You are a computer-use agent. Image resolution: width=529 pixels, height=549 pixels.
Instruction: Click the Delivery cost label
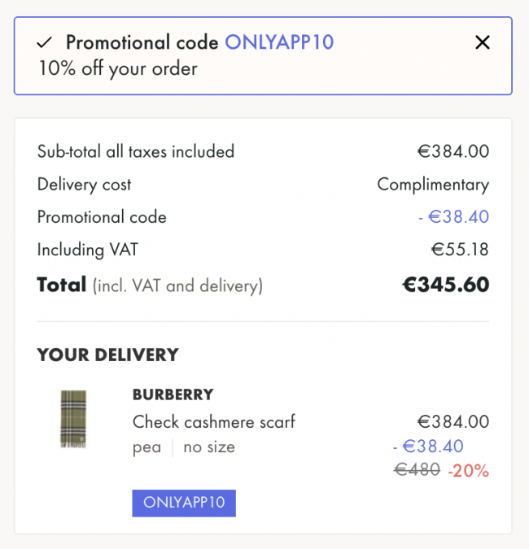click(x=85, y=185)
